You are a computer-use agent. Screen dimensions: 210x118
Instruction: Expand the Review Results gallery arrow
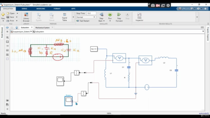pyautogui.click(x=197, y=17)
